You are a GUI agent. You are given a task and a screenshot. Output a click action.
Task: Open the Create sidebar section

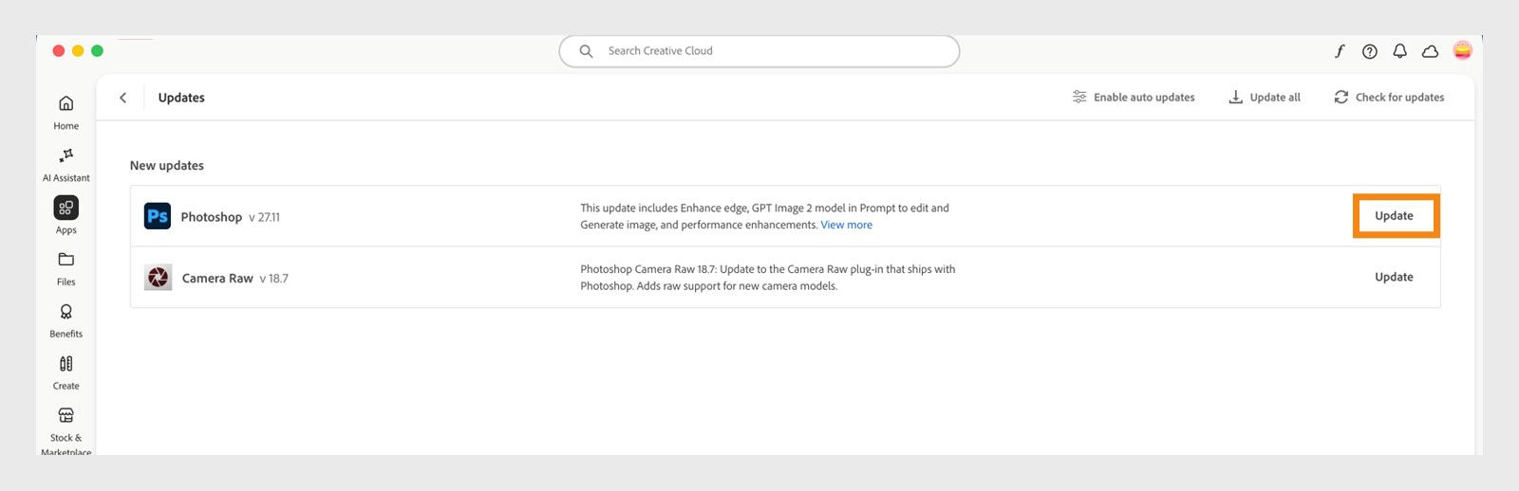pyautogui.click(x=66, y=373)
